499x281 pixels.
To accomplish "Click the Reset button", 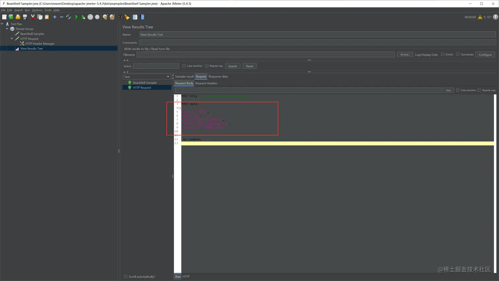I will point(249,66).
